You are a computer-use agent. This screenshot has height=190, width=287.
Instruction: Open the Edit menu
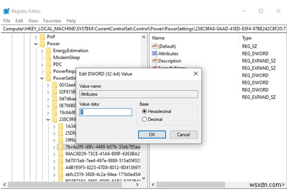point(19,21)
